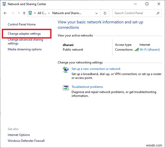Click Set up a new connection link
The height and width of the screenshot is (148, 165).
96,69
